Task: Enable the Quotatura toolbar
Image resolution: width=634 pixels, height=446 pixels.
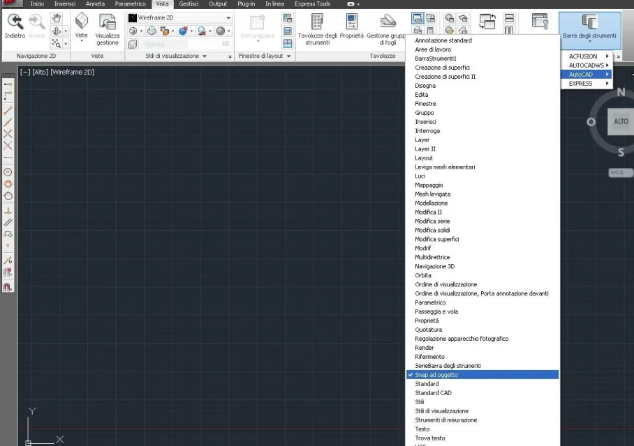Action: click(482, 330)
